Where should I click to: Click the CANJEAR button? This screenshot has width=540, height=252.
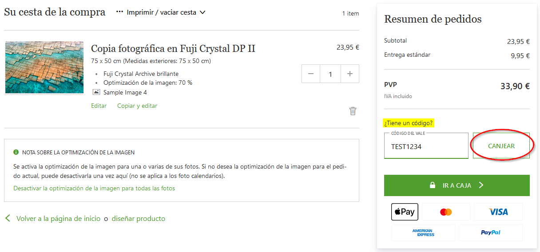click(x=501, y=146)
